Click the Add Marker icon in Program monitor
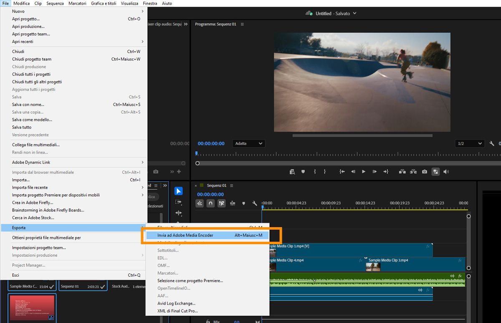 tap(303, 172)
